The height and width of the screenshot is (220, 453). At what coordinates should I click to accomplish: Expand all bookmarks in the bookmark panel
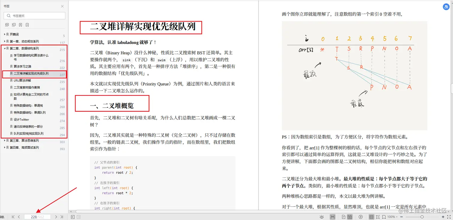(x=7, y=25)
